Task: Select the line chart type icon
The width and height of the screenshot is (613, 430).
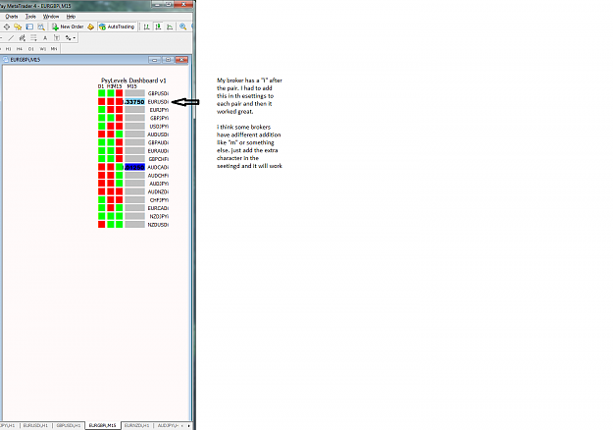Action: [170, 27]
